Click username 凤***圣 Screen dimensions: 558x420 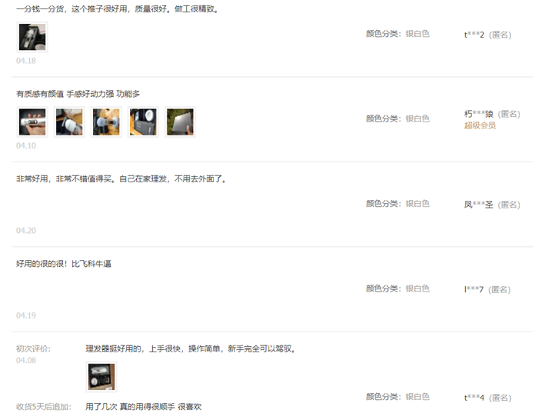point(479,205)
